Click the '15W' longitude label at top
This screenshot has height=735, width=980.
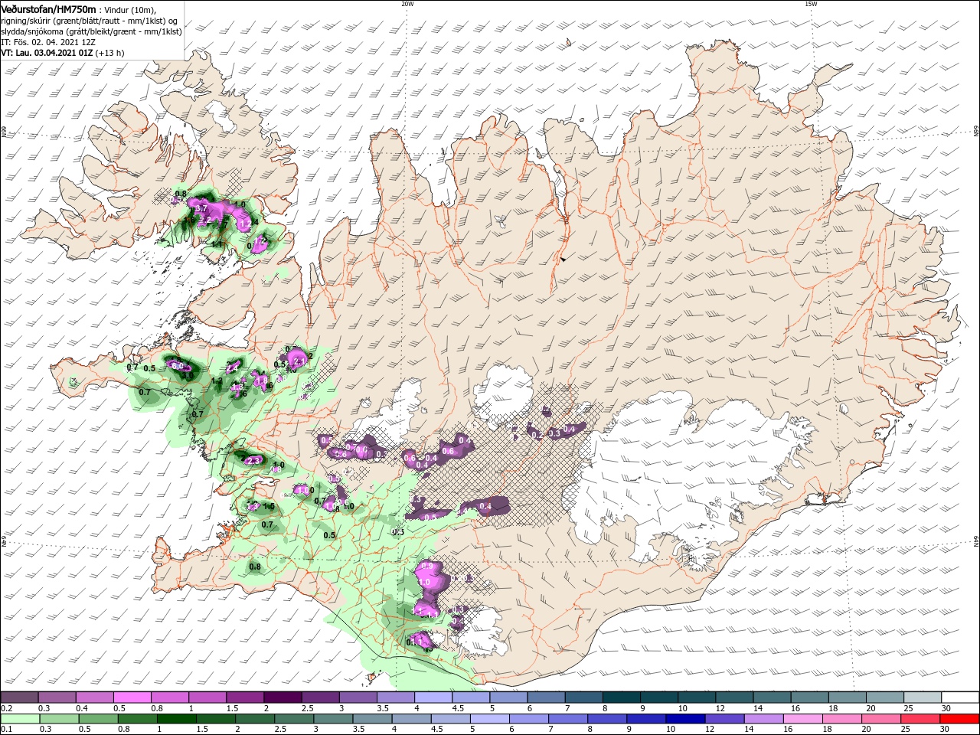click(x=811, y=4)
